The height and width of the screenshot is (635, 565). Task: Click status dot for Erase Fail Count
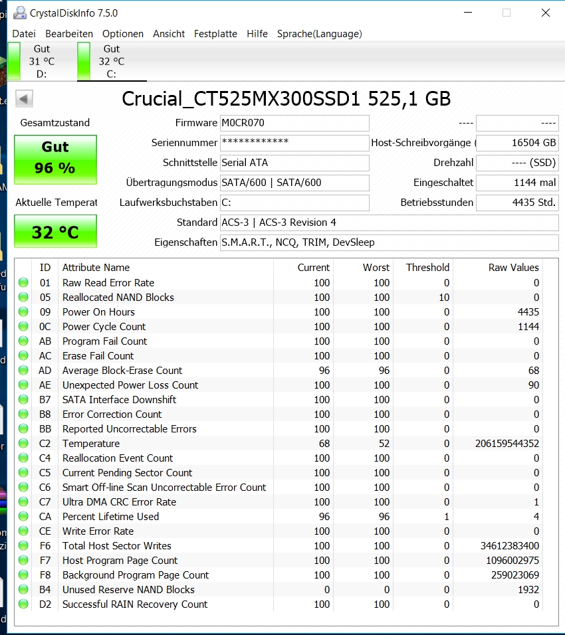tap(23, 355)
